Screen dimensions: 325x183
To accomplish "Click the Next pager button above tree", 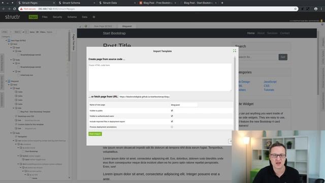I will pos(17,32).
